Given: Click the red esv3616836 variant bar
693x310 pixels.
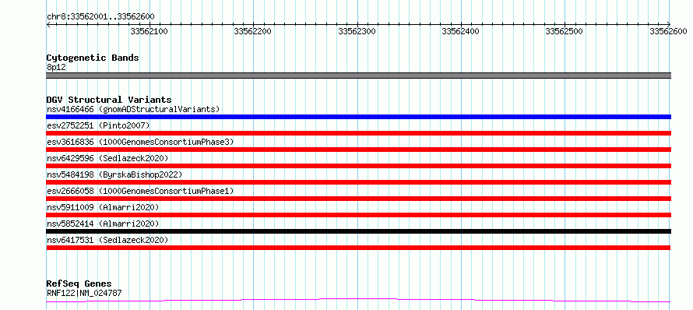Looking at the screenshot, I should [x=358, y=150].
